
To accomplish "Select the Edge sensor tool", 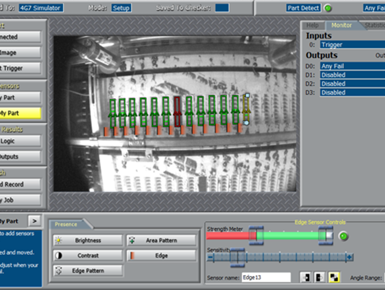I will [x=161, y=255].
